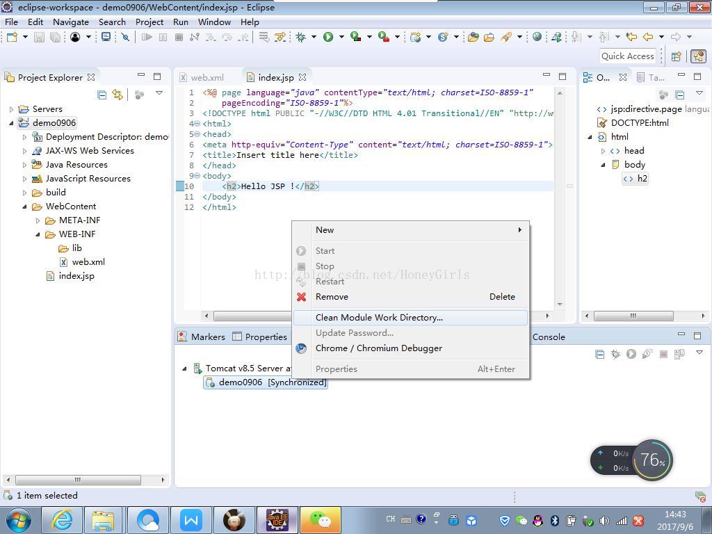Image resolution: width=712 pixels, height=534 pixels.
Task: Click the Open Perspective icon
Action: click(x=677, y=56)
